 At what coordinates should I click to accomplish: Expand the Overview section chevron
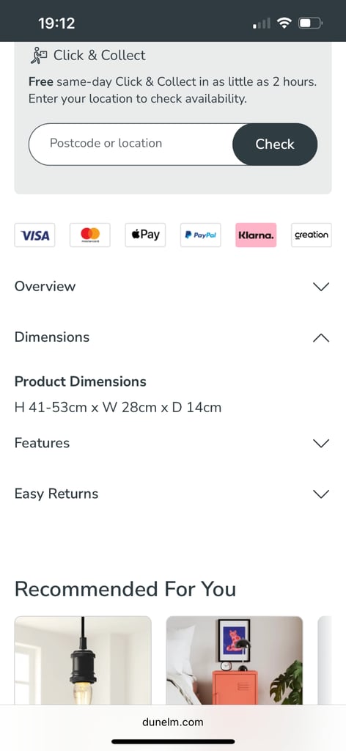pyautogui.click(x=320, y=287)
